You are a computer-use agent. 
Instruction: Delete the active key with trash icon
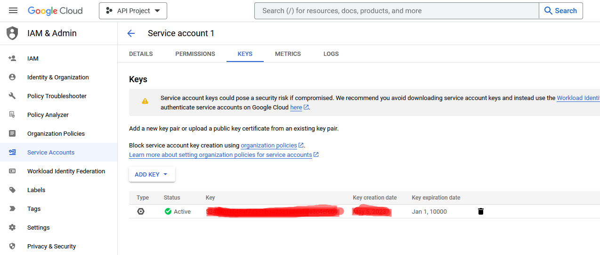[480, 211]
